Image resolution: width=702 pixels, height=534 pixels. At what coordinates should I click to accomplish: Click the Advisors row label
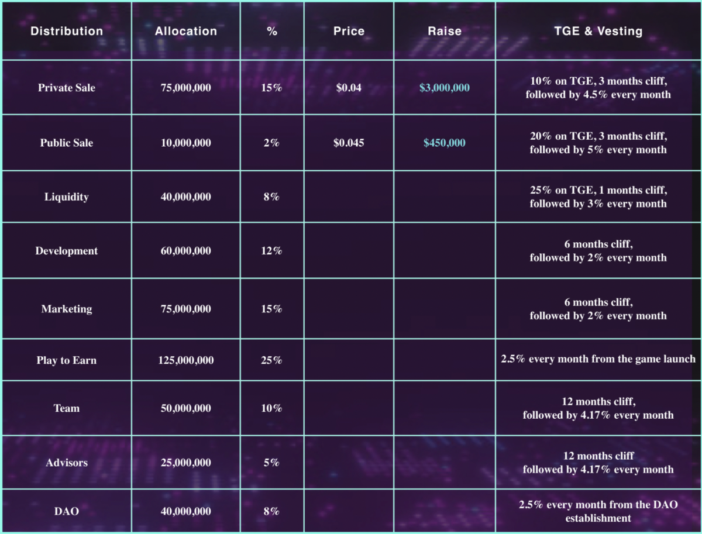[67, 463]
